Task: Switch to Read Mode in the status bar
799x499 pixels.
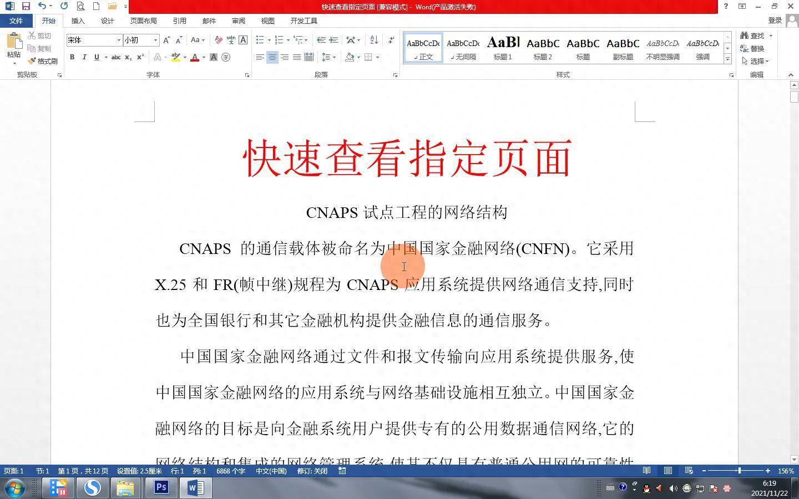Action: [646, 470]
